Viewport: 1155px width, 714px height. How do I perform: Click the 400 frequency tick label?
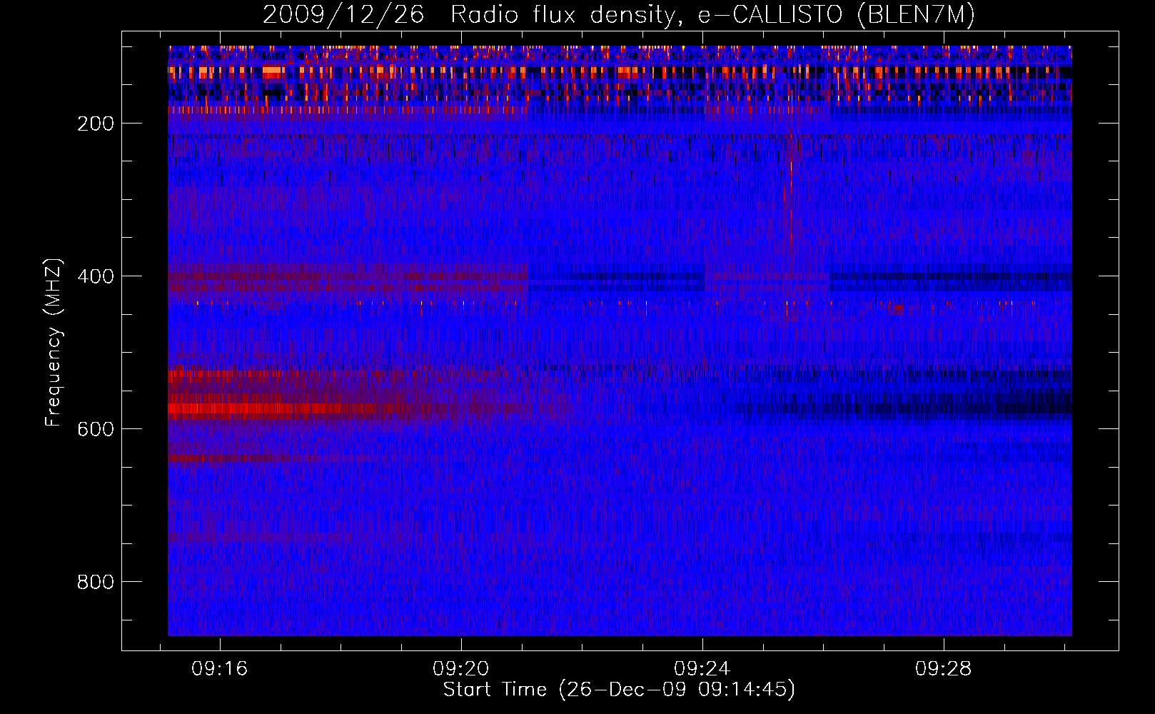(96, 276)
